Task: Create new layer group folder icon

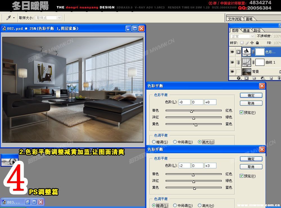Action: [254, 78]
